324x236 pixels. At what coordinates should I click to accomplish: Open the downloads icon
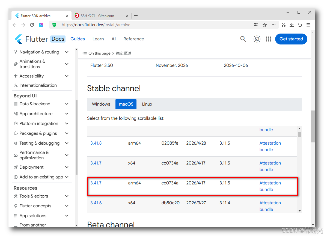tap(292, 25)
